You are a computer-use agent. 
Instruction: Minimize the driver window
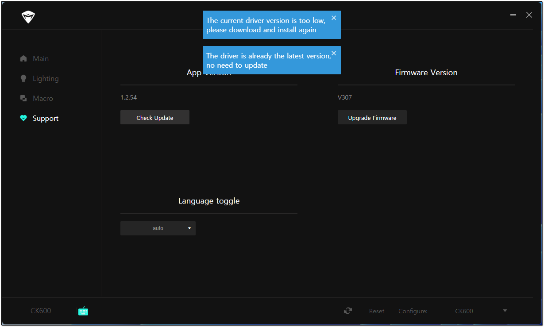[513, 15]
